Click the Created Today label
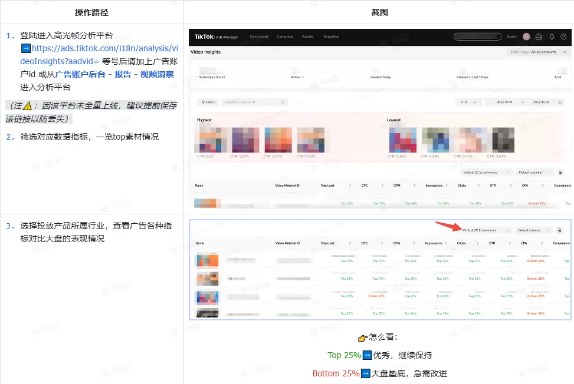The width and height of the screenshot is (574, 384). pos(381,77)
